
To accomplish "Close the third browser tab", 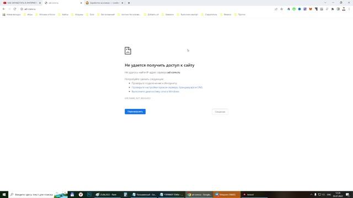I will click(x=122, y=3).
